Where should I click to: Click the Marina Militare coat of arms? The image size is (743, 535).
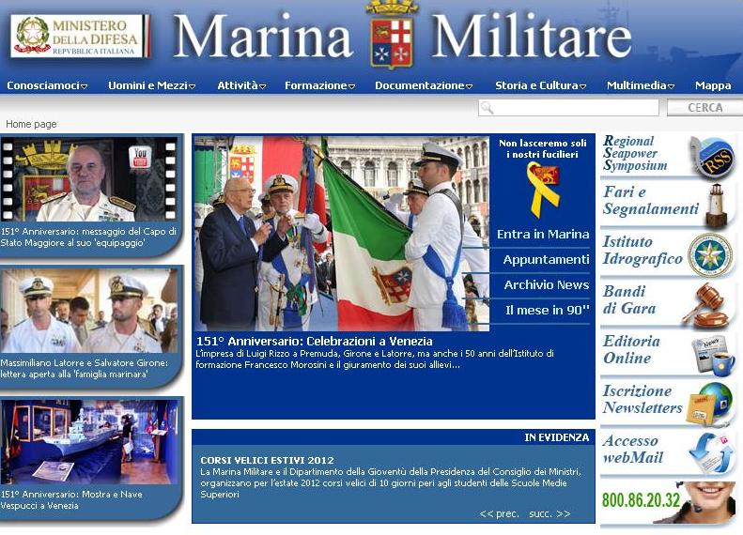click(392, 34)
